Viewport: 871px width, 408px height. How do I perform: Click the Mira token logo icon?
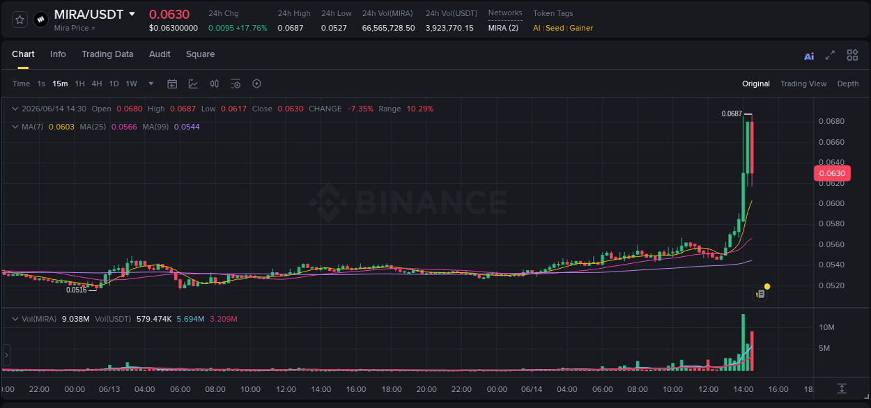(x=40, y=19)
